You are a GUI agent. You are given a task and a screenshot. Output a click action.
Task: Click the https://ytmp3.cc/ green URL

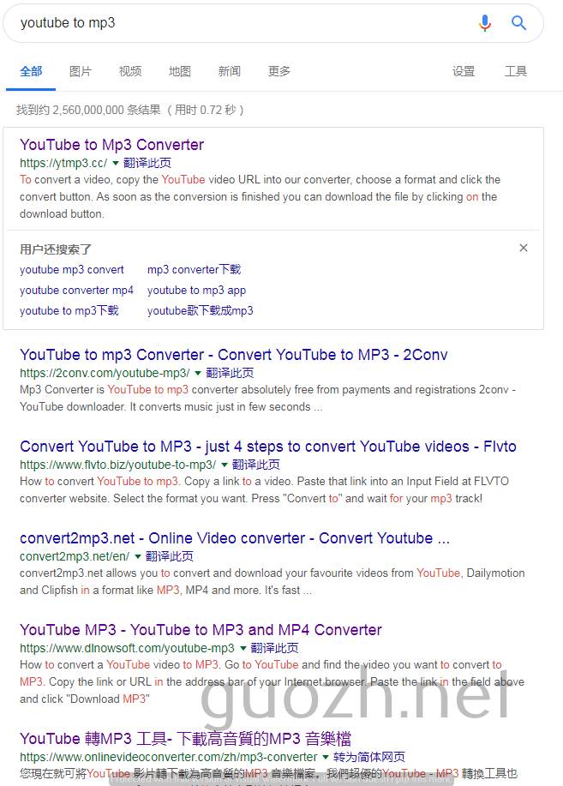pos(63,164)
